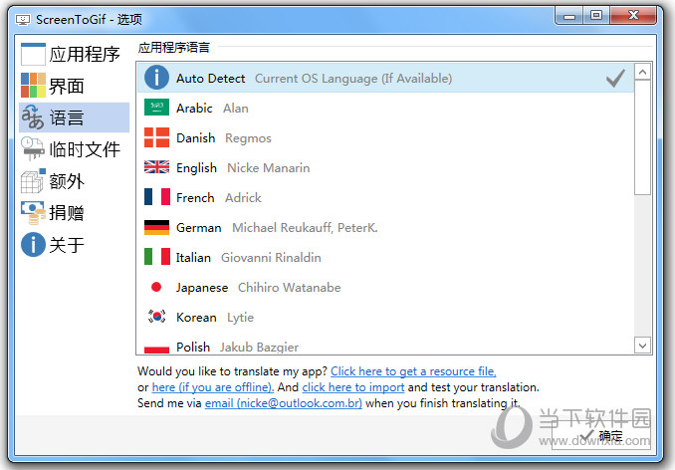Close the ScreenToGif options window
The image size is (675, 470).
(x=633, y=16)
